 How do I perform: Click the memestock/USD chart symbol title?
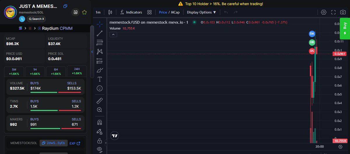(x=149, y=22)
